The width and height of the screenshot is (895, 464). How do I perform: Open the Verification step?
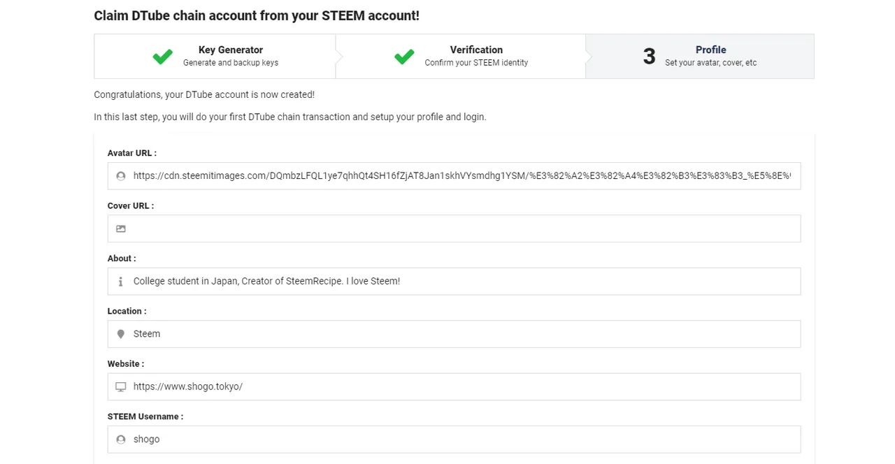pos(461,56)
